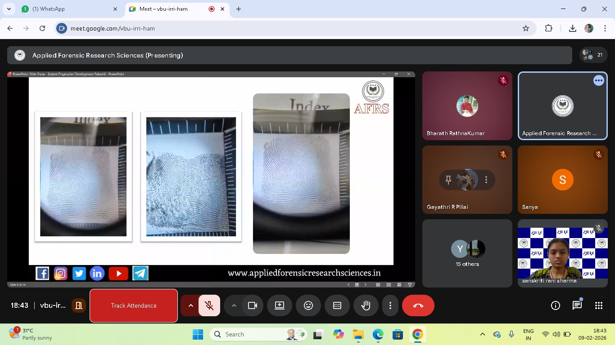Open video settings chevron beside camera
This screenshot has height=345, width=615.
coord(234,305)
